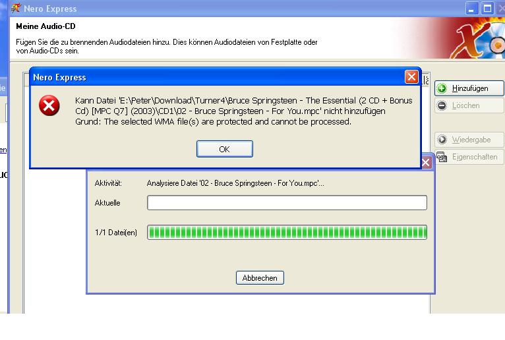Click the Wiedergabe button

point(469,140)
